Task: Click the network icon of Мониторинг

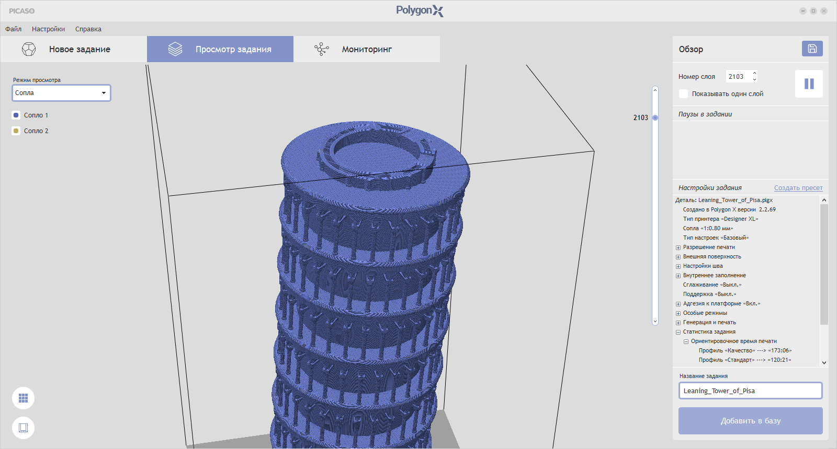Action: click(322, 49)
